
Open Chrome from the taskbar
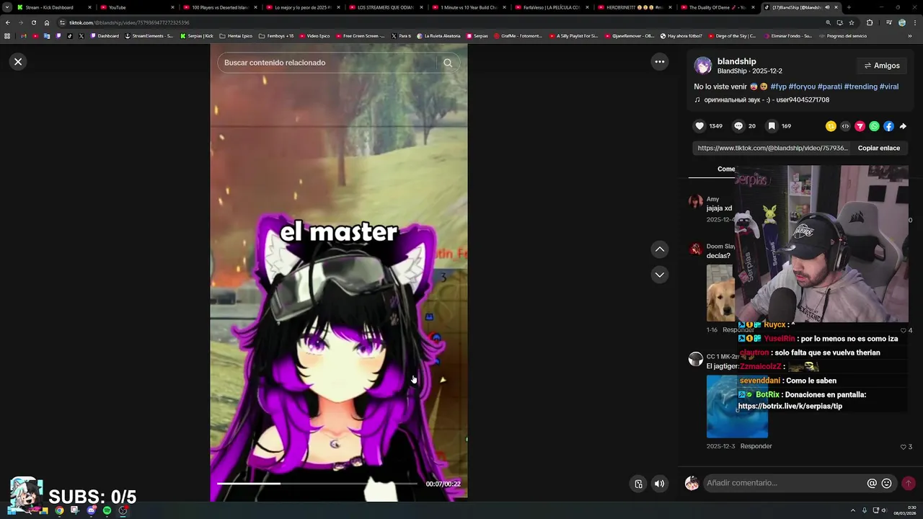point(59,510)
